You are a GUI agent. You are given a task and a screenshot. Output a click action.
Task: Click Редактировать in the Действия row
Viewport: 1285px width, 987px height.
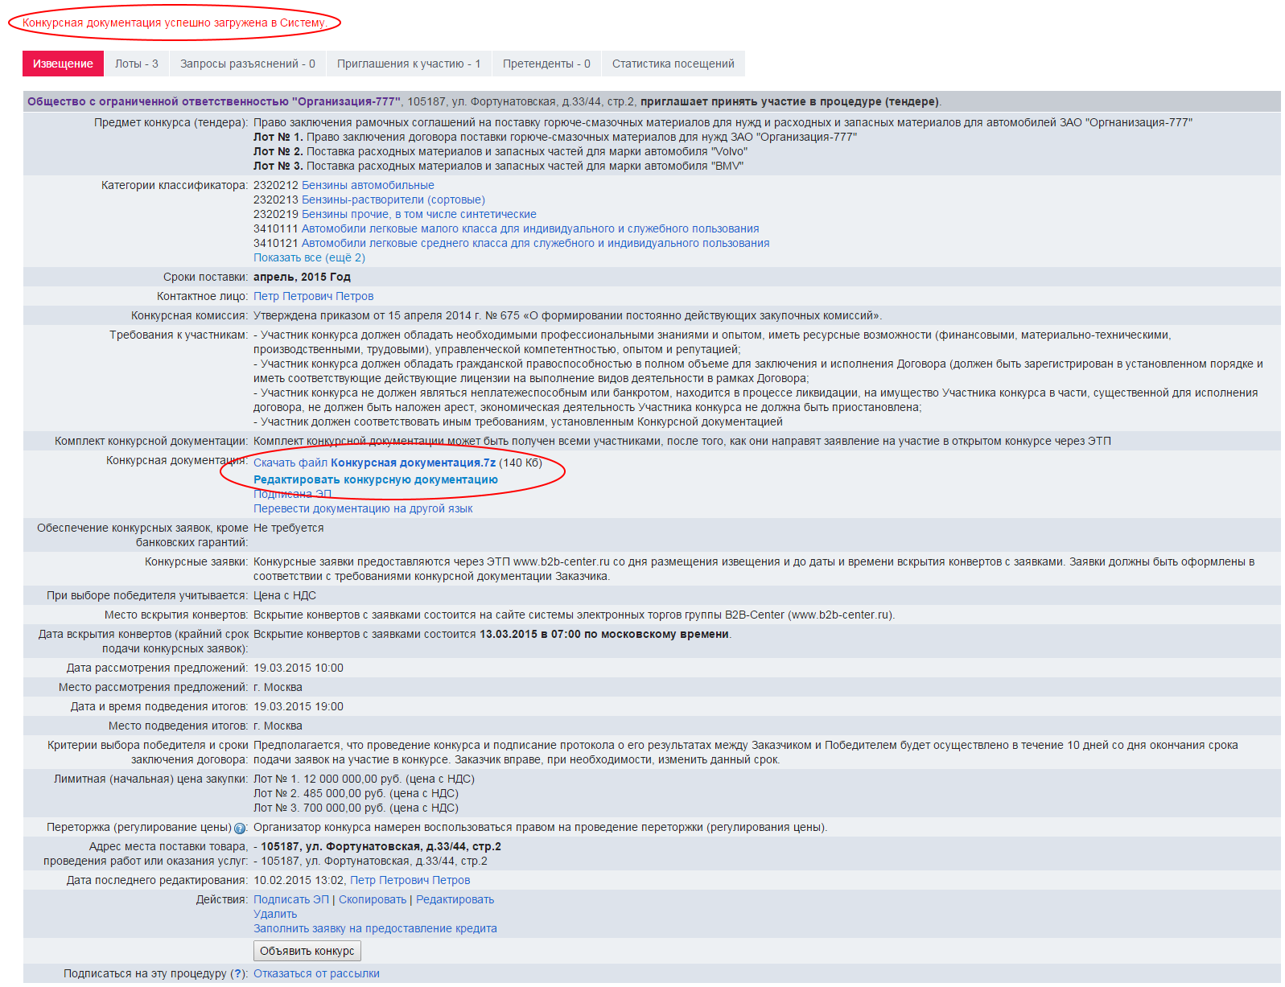point(455,899)
